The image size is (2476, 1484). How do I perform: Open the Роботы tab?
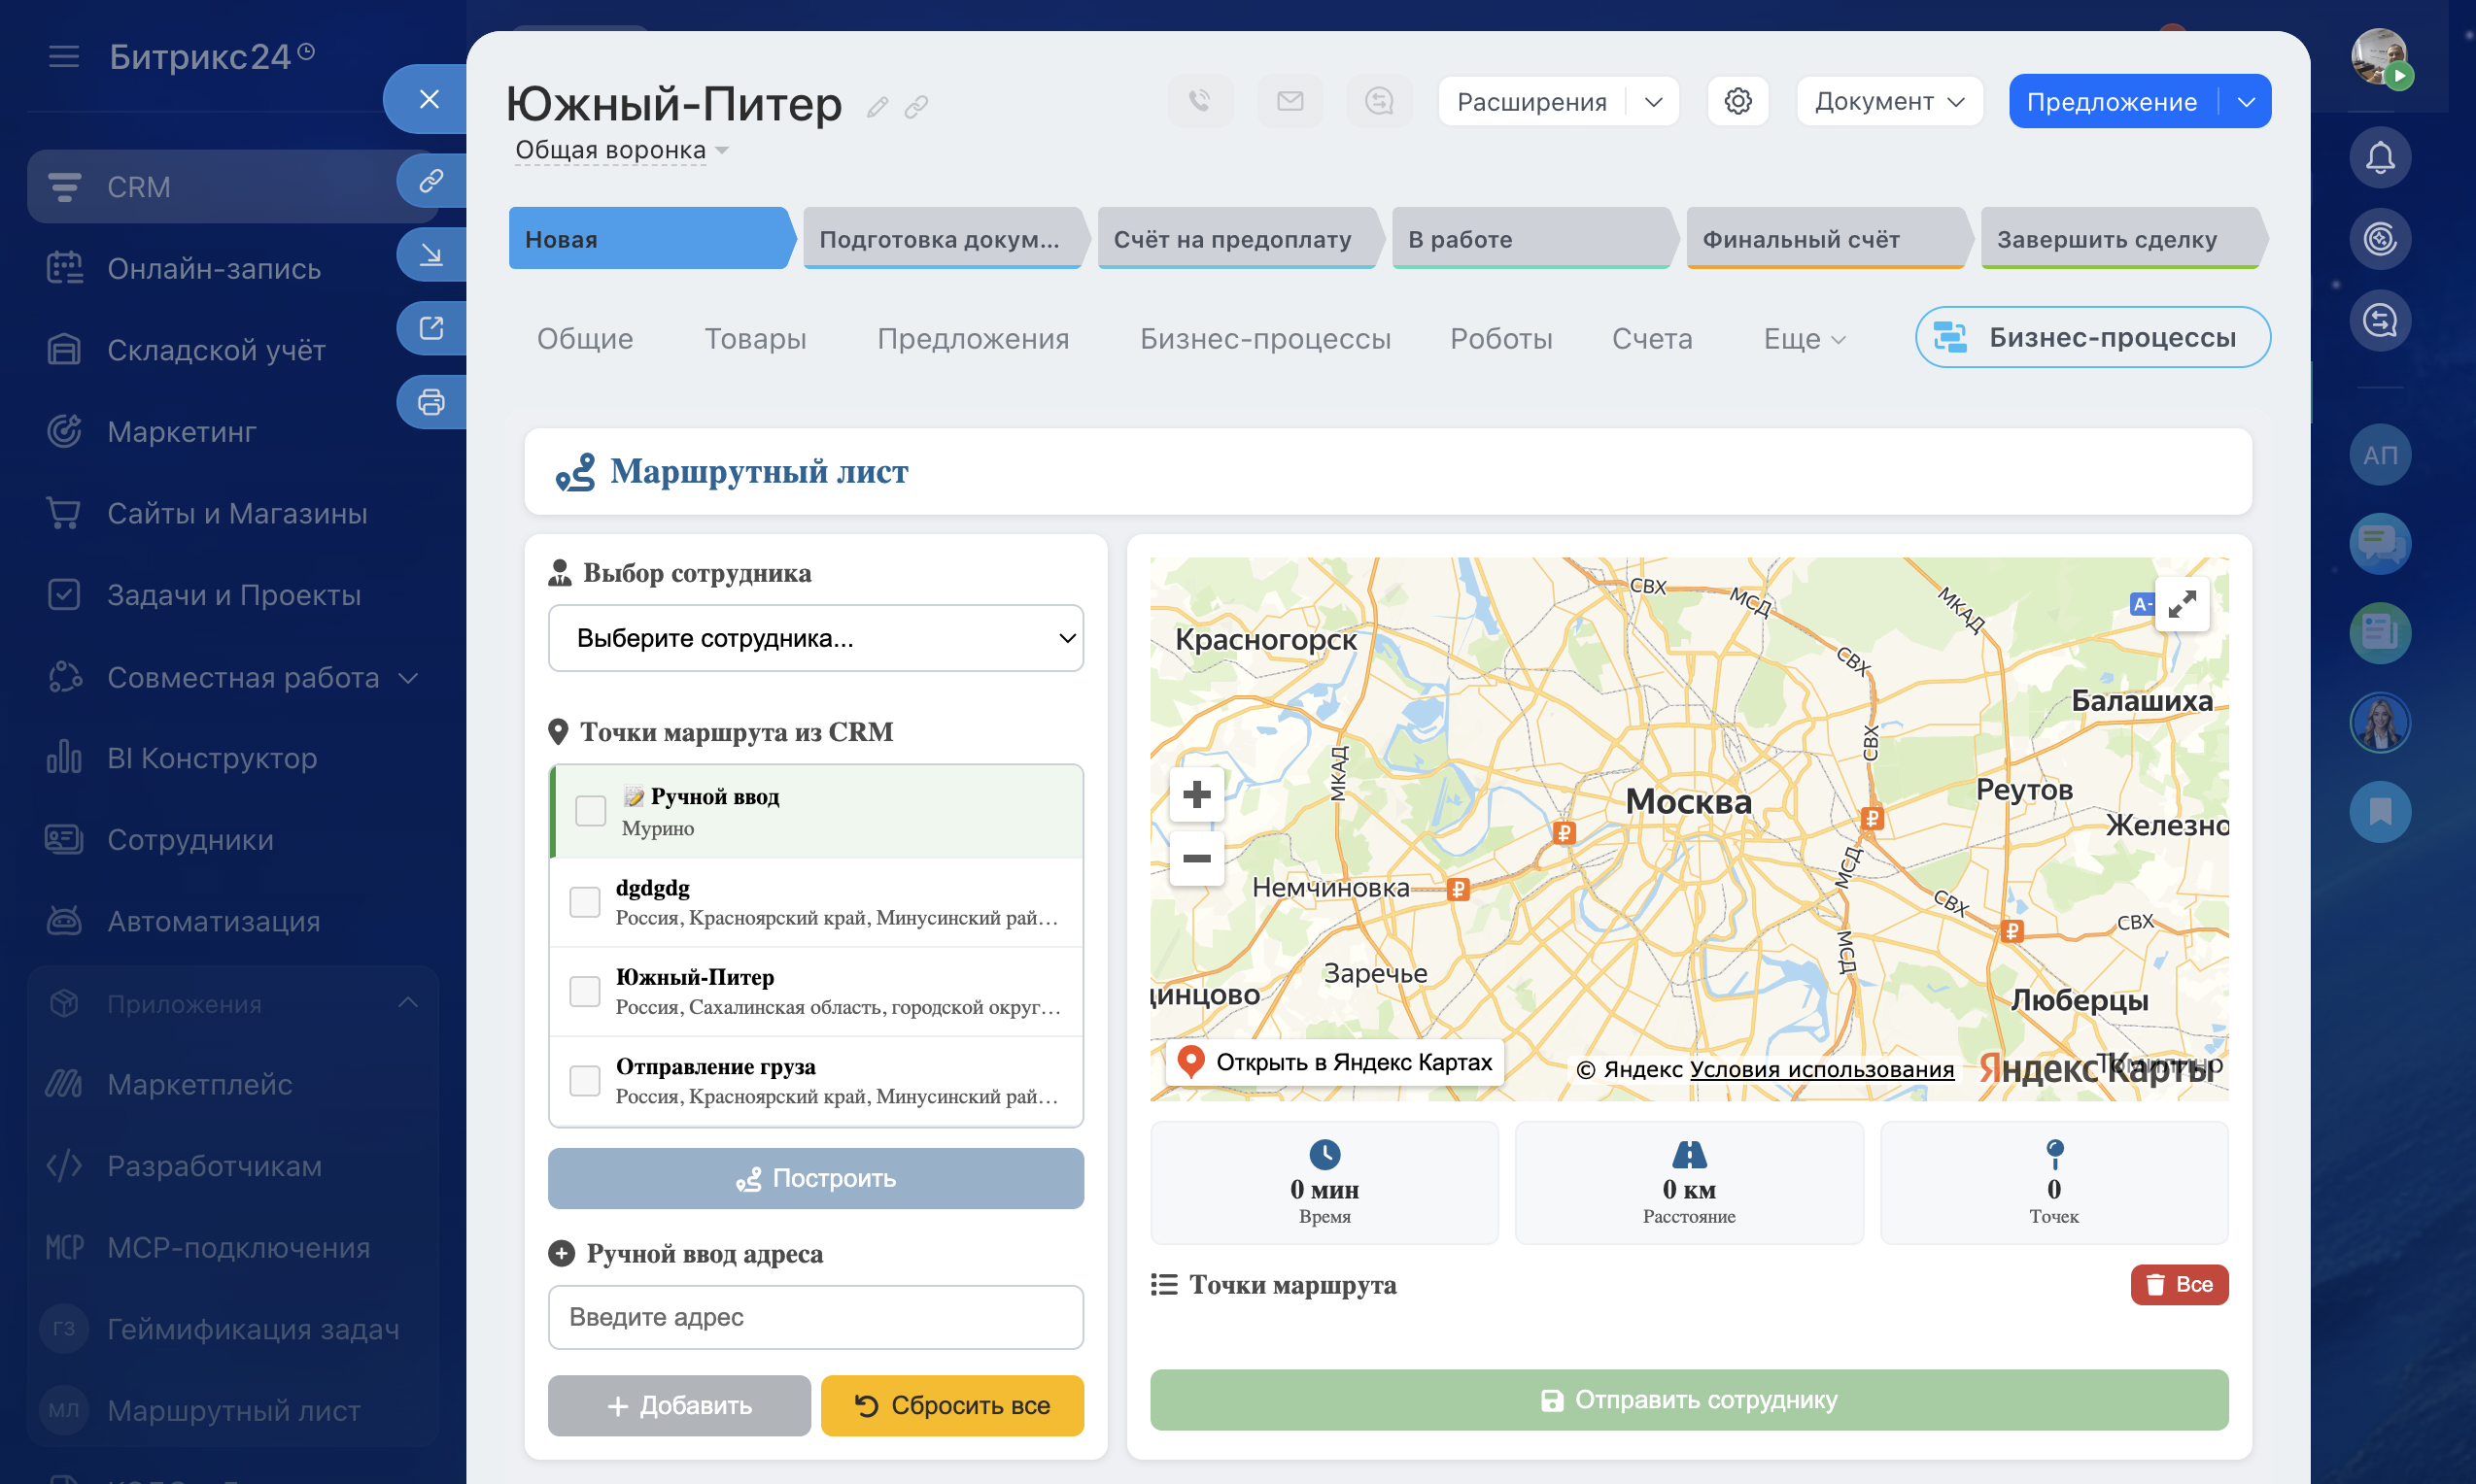point(1500,339)
